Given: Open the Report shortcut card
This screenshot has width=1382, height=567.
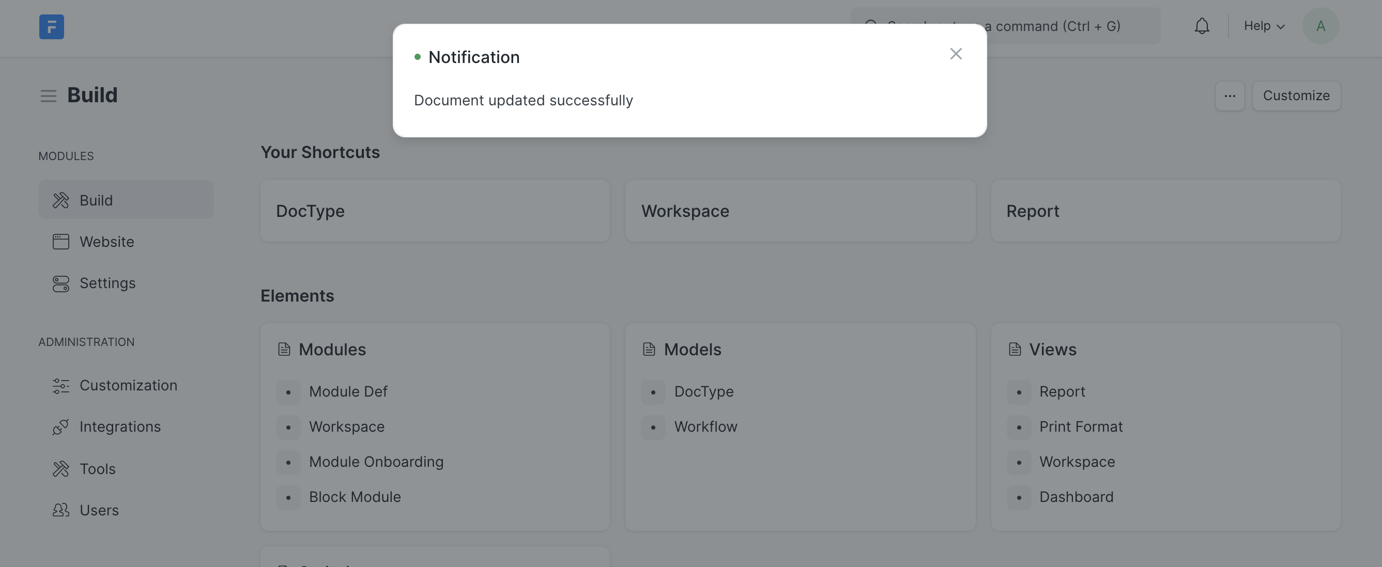Looking at the screenshot, I should tap(1165, 211).
